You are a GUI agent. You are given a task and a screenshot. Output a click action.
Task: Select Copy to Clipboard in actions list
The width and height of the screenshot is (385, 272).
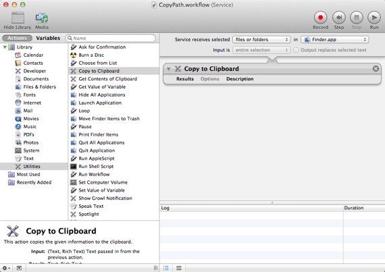(113, 71)
